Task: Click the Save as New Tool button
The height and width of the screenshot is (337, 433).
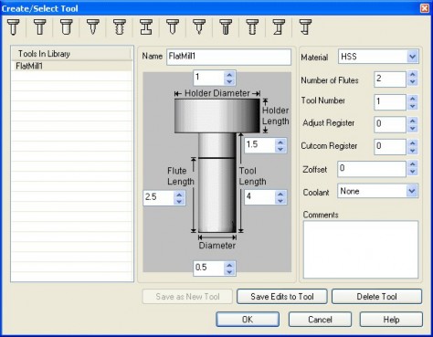Action: pyautogui.click(x=187, y=297)
